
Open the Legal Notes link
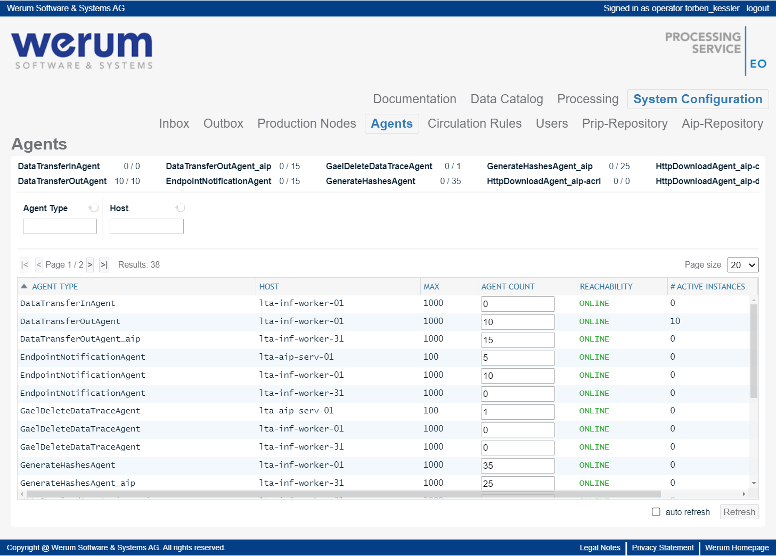point(600,547)
